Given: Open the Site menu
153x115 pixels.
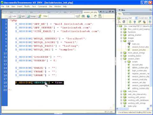Looking at the screenshot, I should click(51, 6).
